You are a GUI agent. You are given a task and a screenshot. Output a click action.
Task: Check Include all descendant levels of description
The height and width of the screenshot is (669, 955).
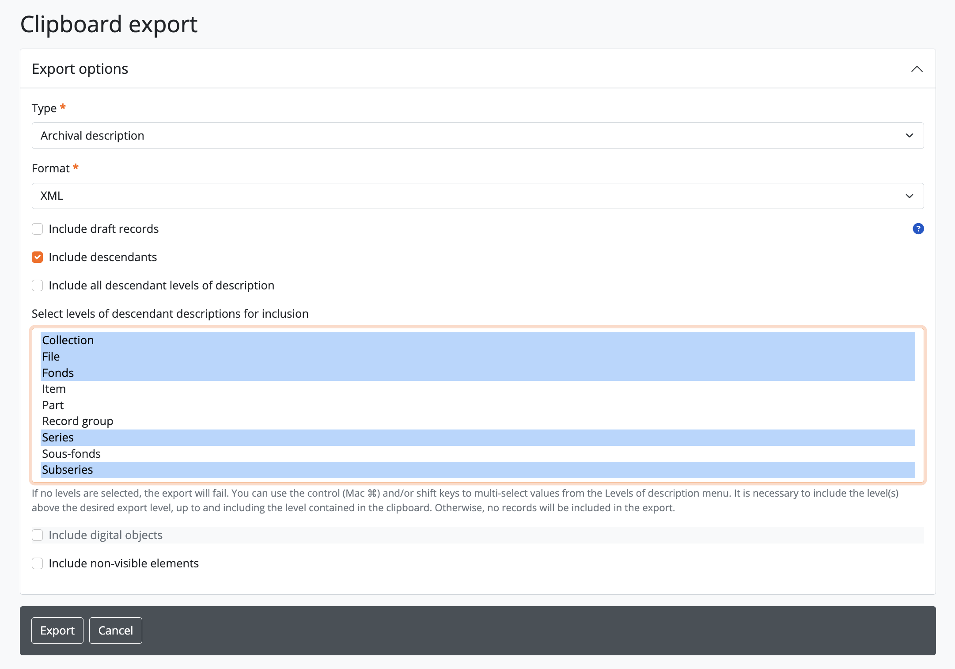(x=38, y=285)
